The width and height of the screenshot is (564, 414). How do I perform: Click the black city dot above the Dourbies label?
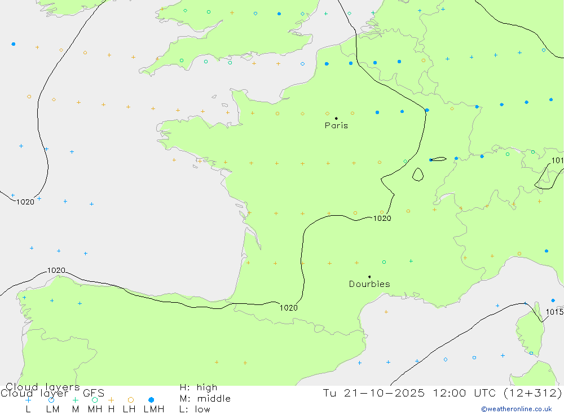click(369, 277)
